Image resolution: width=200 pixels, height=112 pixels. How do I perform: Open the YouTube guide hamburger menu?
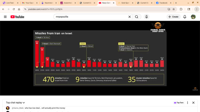point(5,17)
